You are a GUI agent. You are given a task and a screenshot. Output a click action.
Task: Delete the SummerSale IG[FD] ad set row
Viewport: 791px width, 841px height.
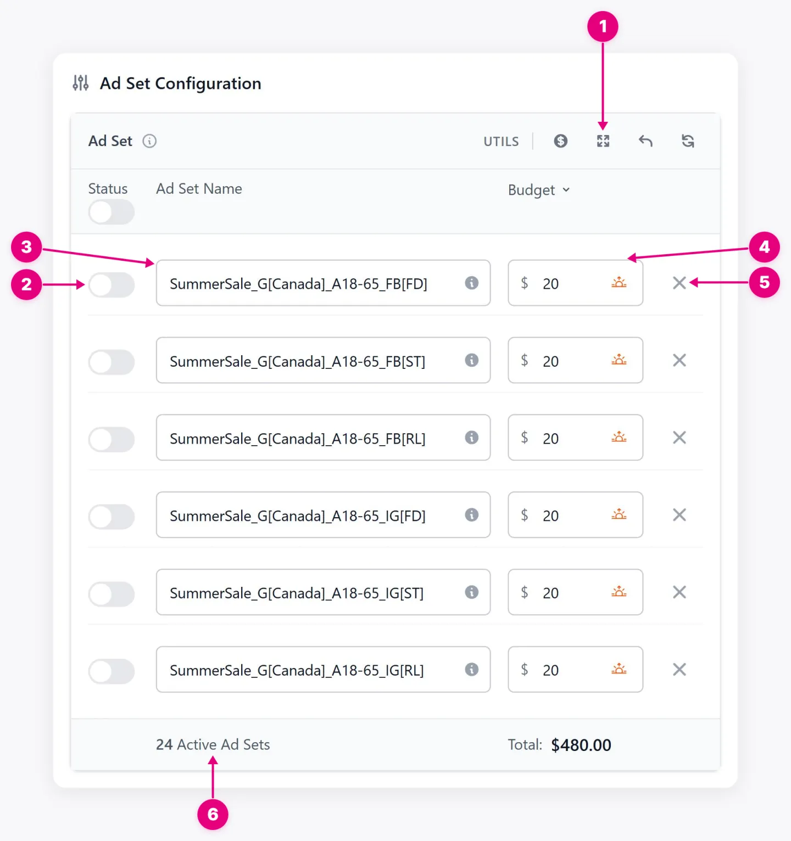(679, 515)
